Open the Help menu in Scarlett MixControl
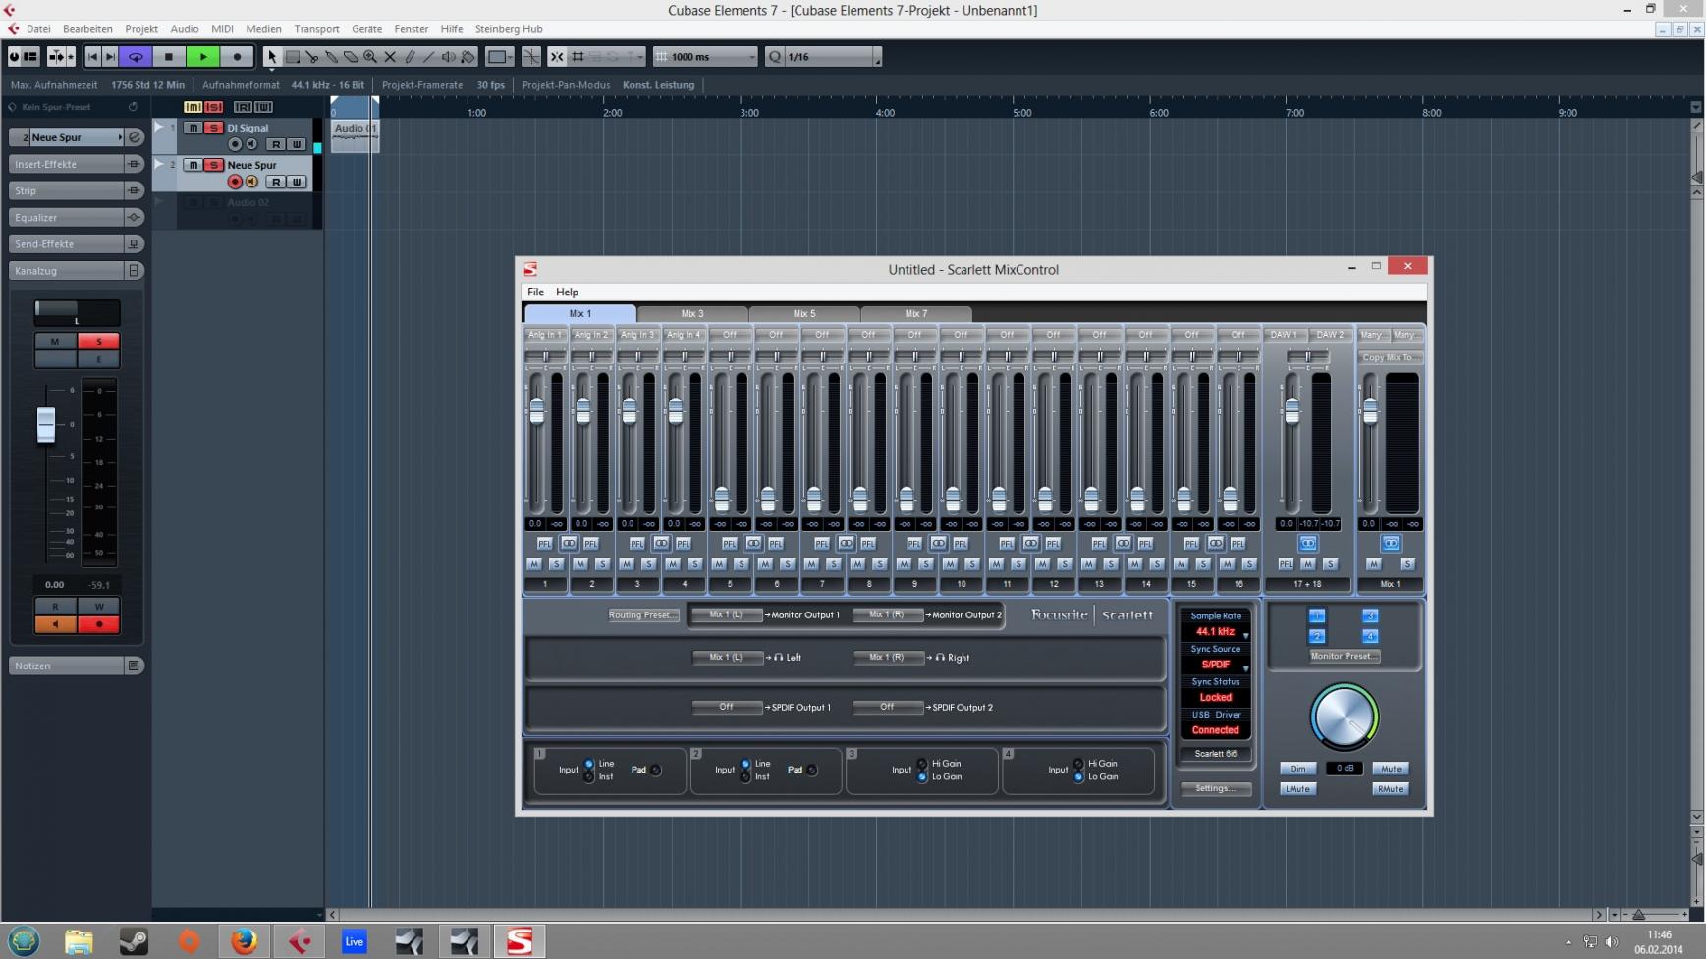This screenshot has width=1706, height=959. pos(567,292)
